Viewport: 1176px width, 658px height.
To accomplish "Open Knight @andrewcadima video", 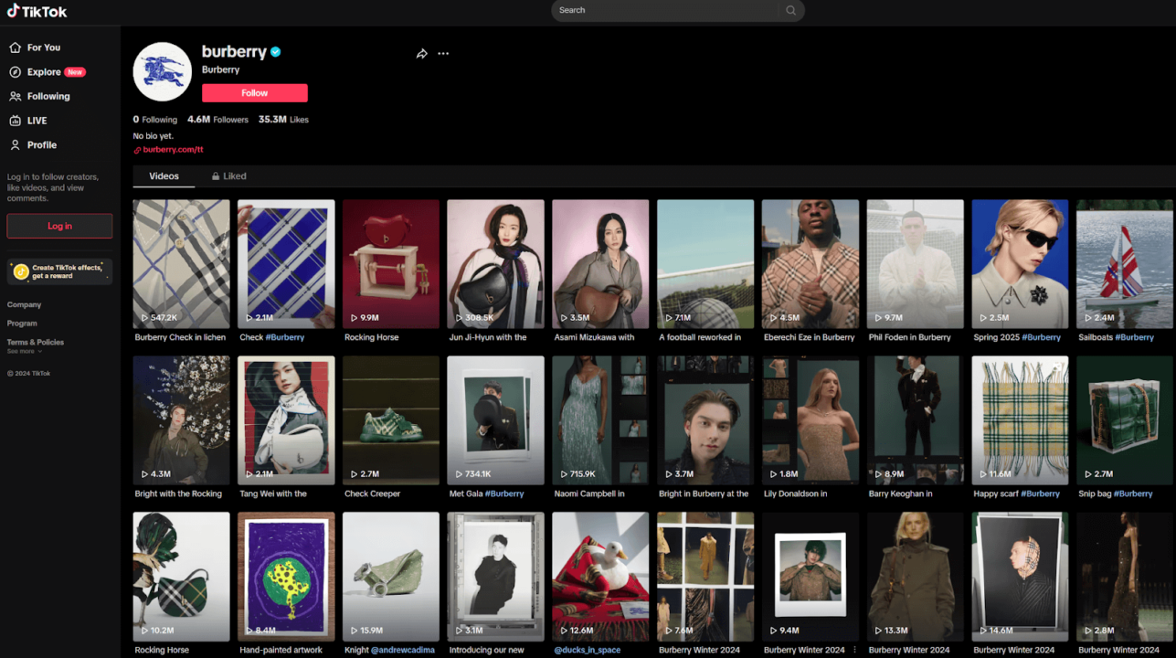I will (391, 577).
